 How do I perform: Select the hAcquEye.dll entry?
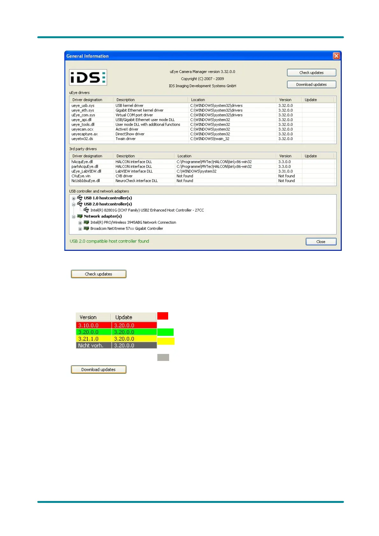click(x=203, y=162)
